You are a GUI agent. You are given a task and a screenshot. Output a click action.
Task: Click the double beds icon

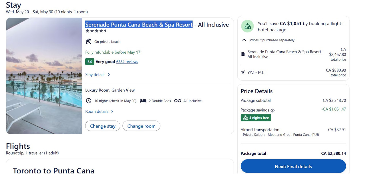(143, 101)
